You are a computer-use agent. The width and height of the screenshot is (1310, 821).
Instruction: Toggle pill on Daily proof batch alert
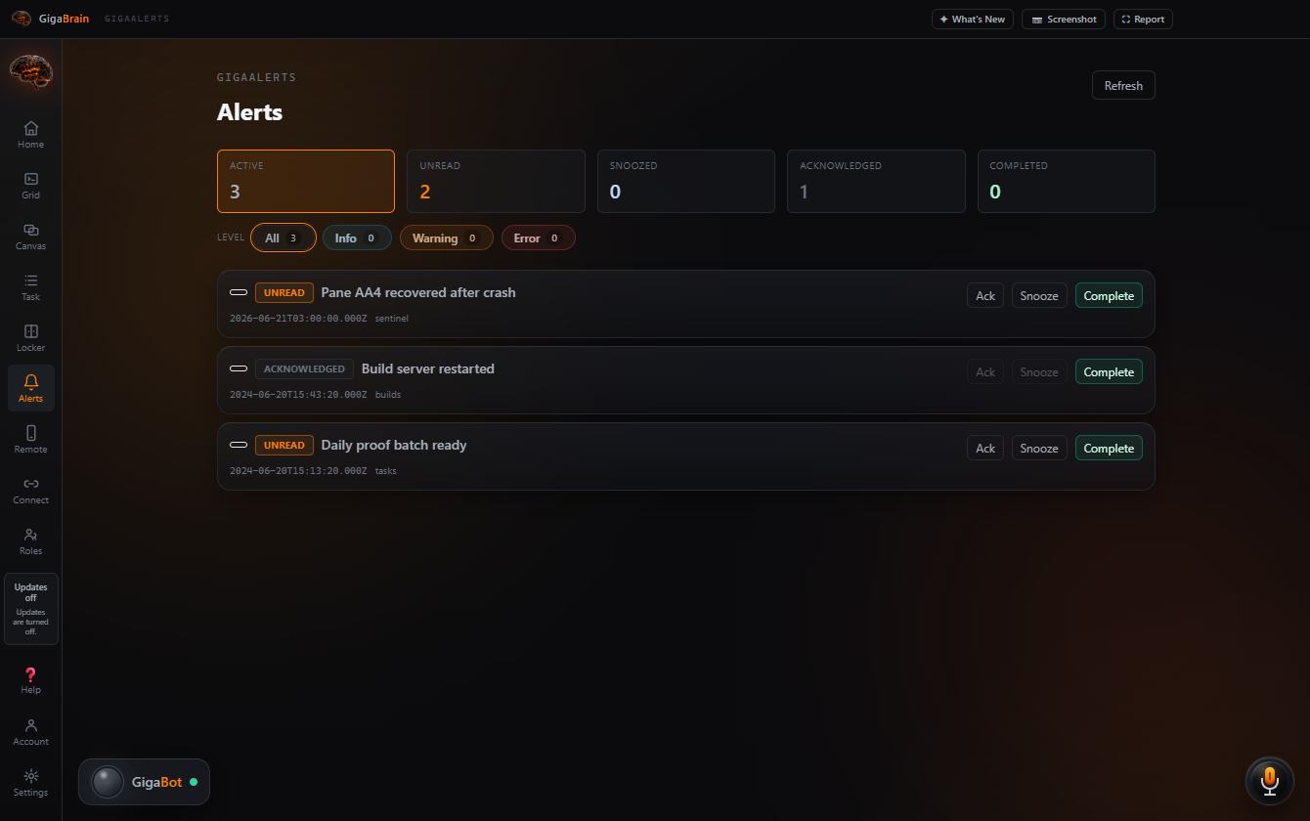(239, 445)
